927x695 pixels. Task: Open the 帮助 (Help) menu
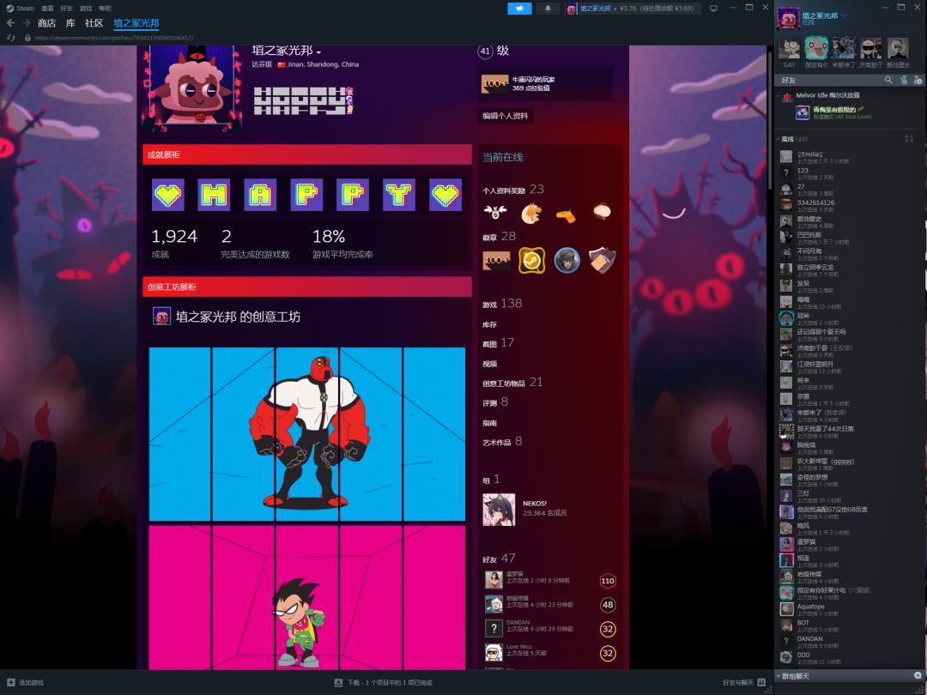pyautogui.click(x=106, y=9)
